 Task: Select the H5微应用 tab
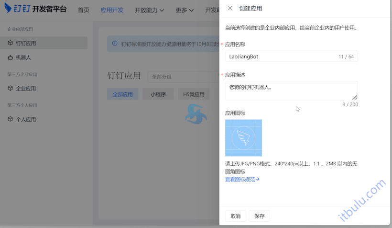coord(194,94)
